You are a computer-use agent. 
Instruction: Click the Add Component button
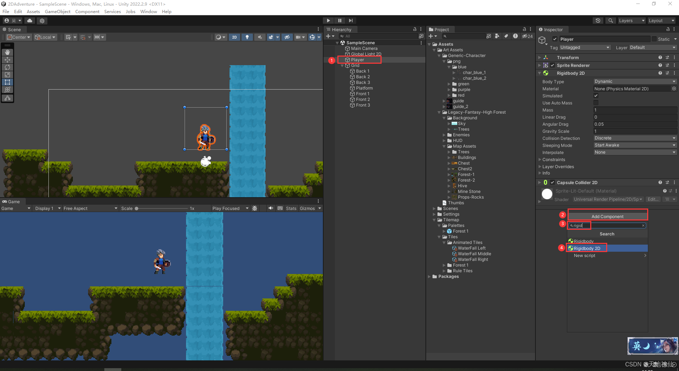pos(608,216)
